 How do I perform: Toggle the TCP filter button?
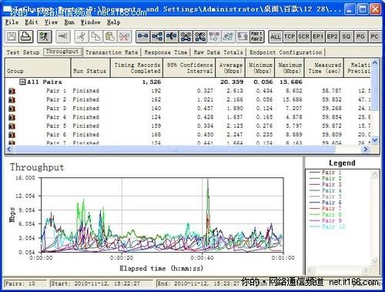[290, 37]
